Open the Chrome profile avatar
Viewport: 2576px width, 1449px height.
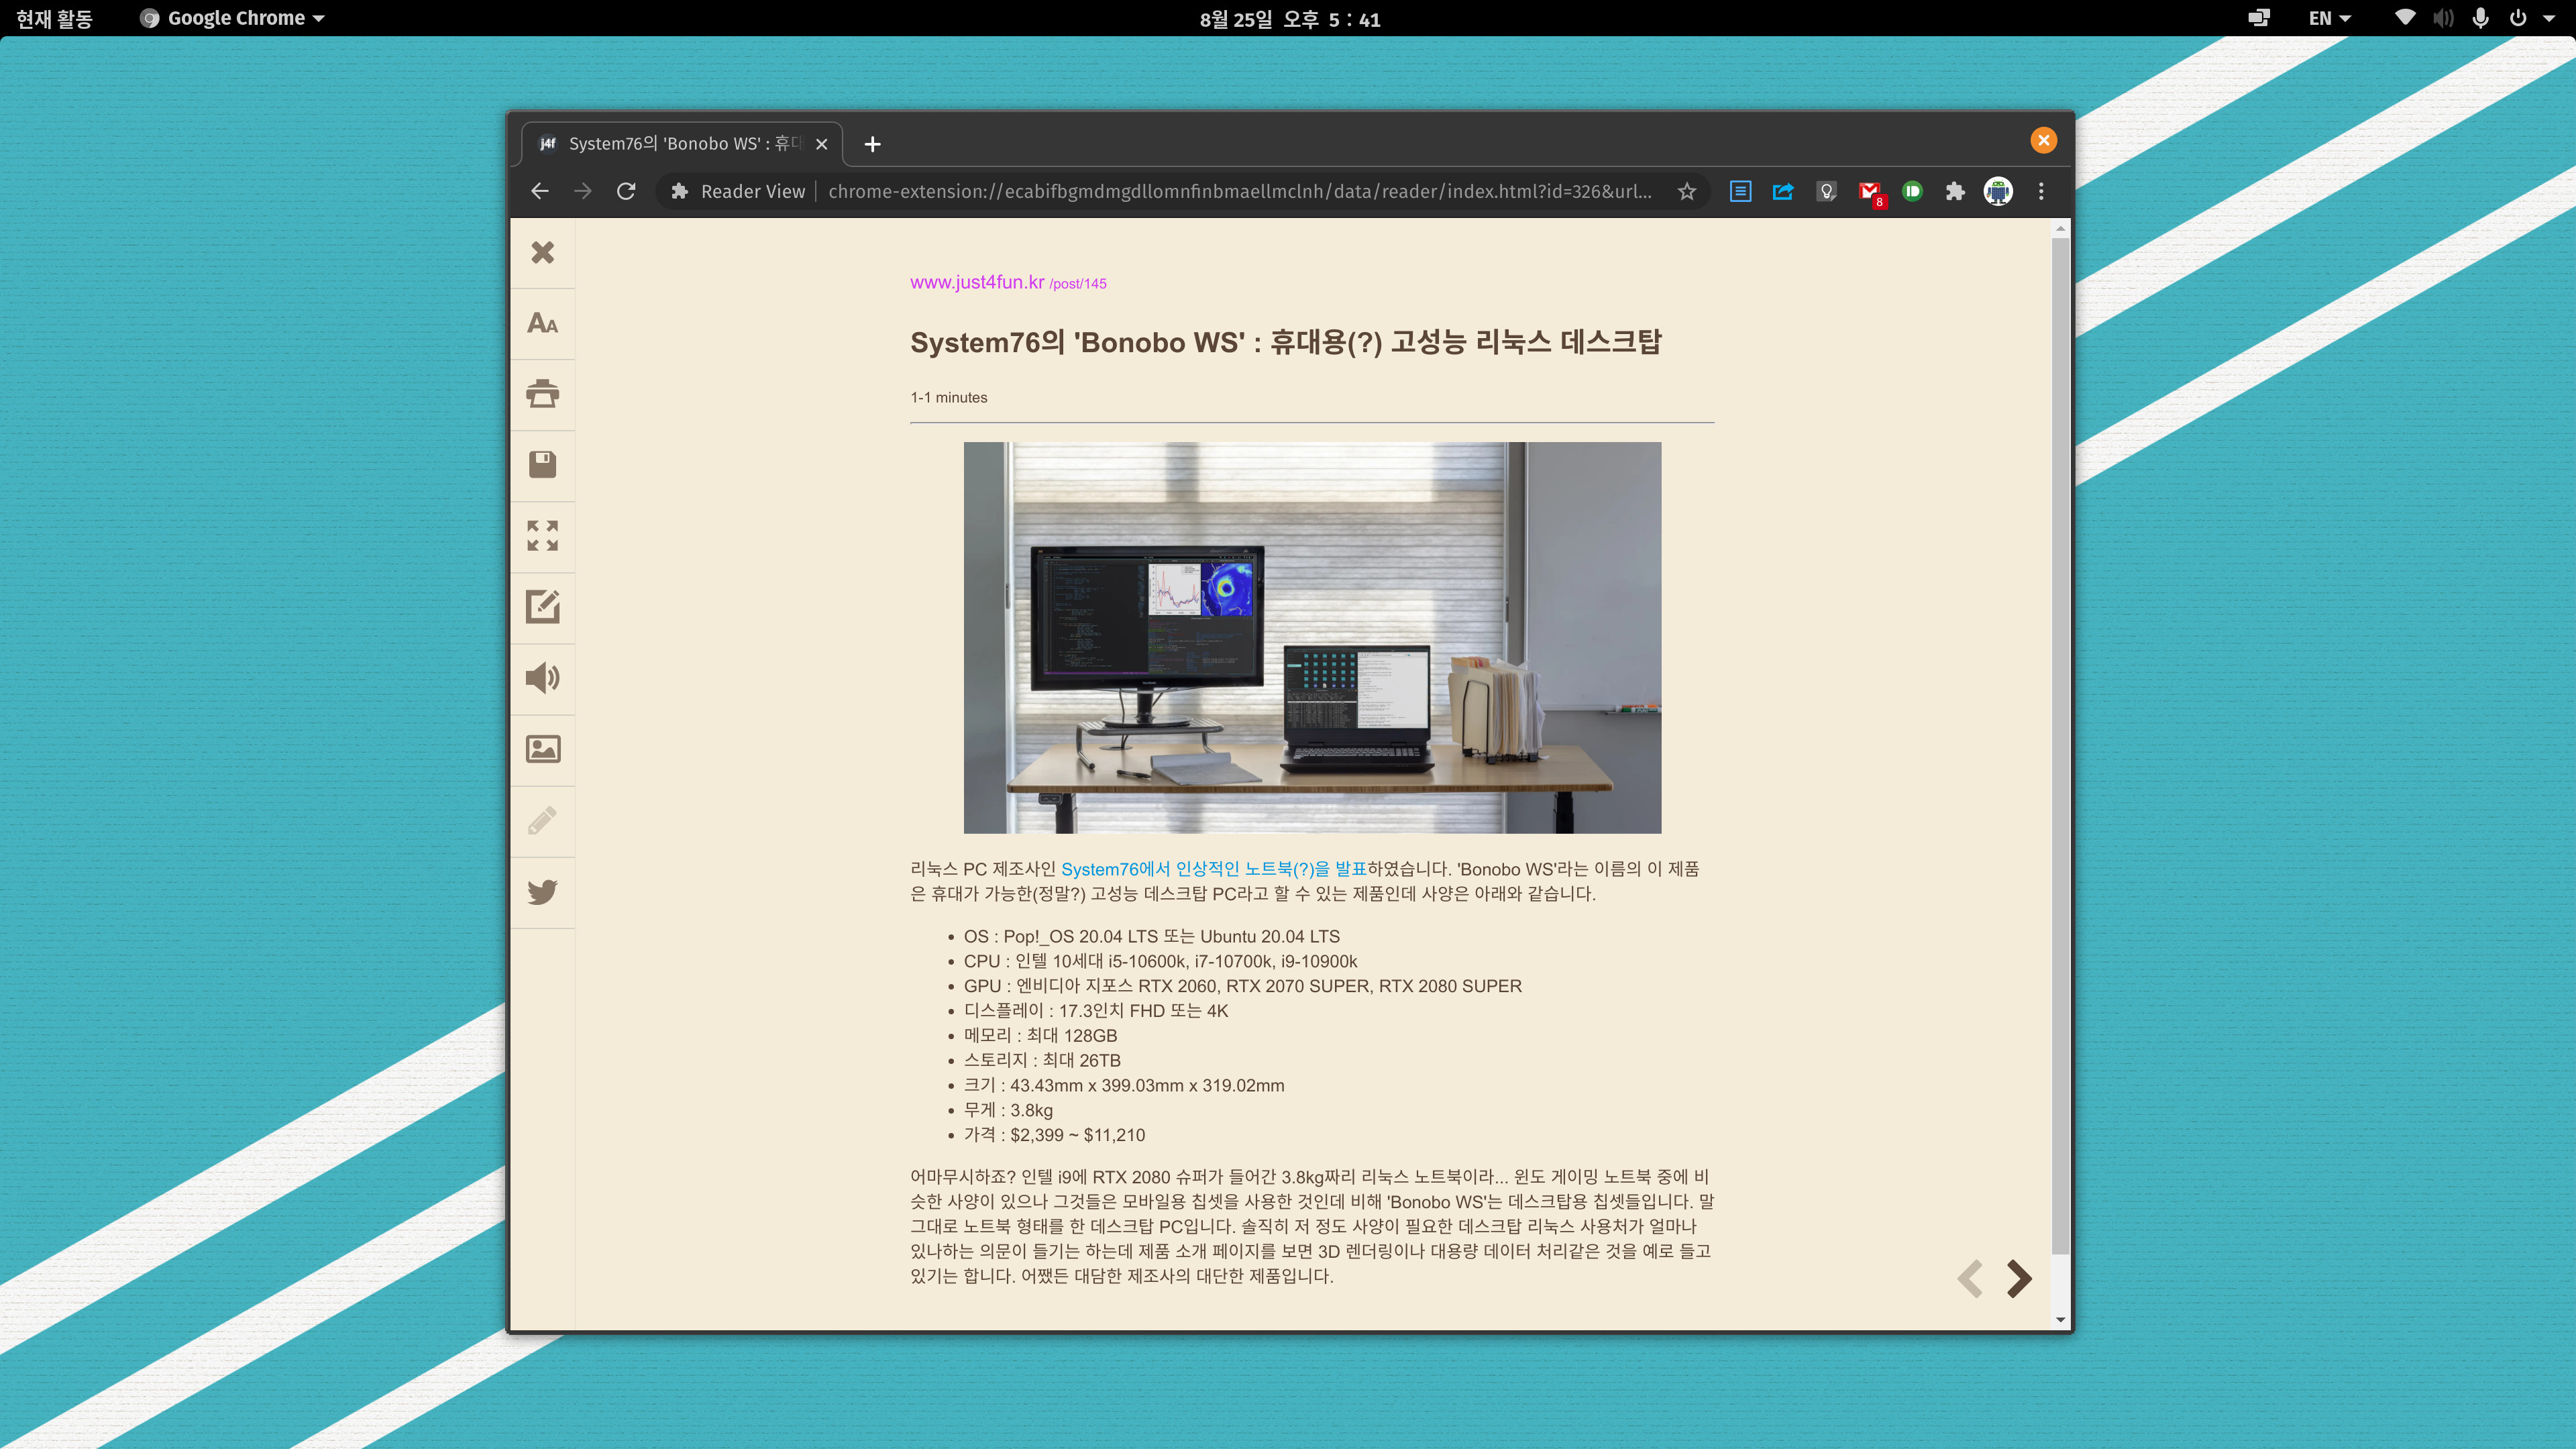pos(1998,191)
